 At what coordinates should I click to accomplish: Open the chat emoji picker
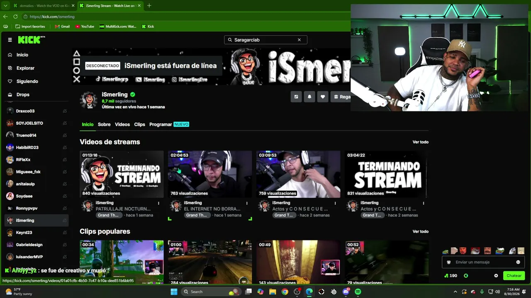point(518,262)
